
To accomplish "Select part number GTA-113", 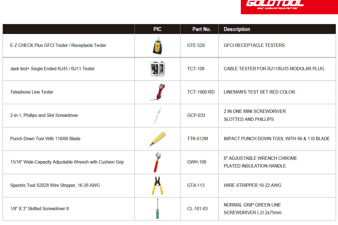I will tap(196, 185).
